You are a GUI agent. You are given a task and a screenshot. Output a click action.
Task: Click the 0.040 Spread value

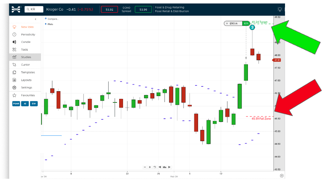126,8
